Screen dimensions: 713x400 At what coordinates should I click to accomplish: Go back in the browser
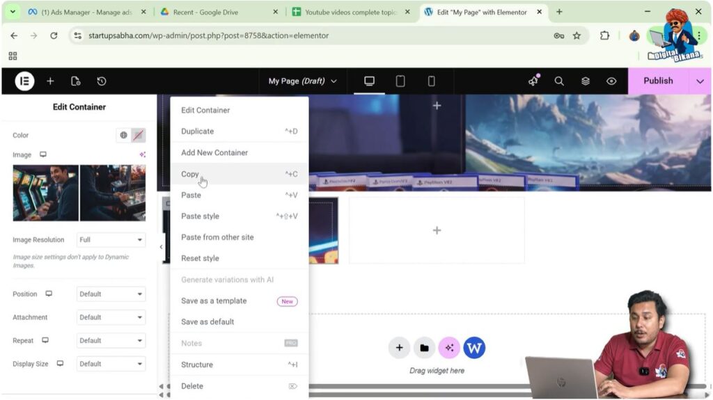14,35
